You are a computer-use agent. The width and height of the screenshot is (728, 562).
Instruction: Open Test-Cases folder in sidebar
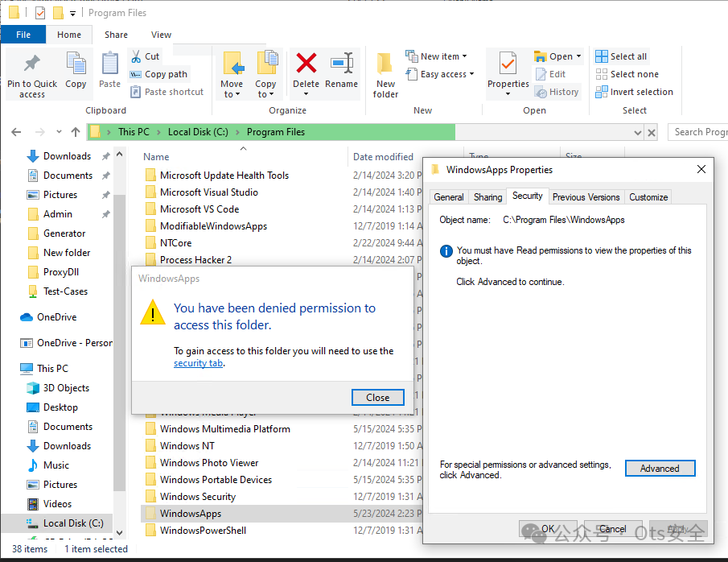[65, 291]
